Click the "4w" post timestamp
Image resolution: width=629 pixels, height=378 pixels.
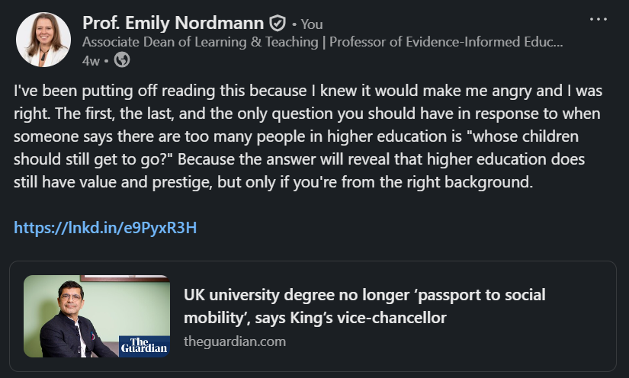pyautogui.click(x=91, y=59)
